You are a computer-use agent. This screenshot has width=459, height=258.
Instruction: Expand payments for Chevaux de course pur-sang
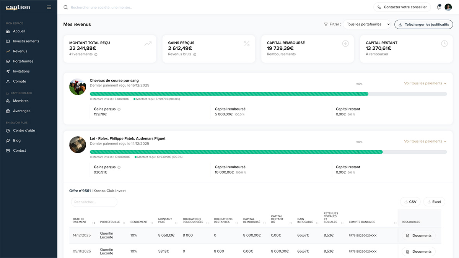click(x=425, y=83)
